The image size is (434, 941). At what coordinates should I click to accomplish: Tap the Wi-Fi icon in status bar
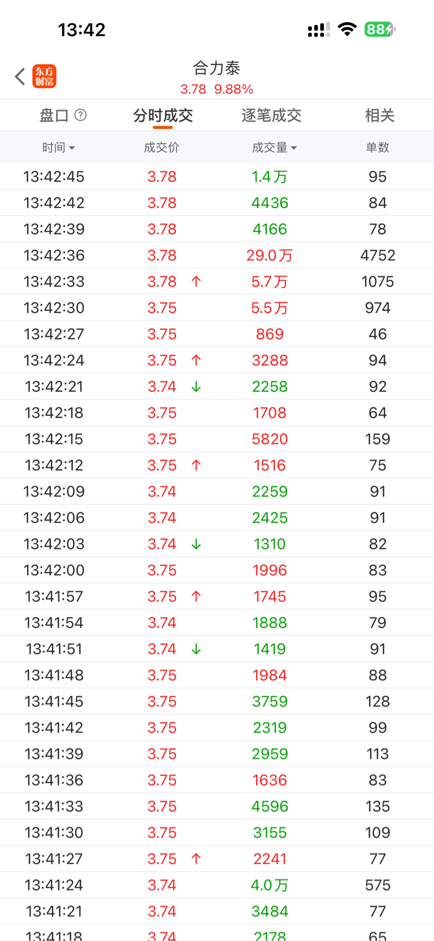[x=347, y=29]
